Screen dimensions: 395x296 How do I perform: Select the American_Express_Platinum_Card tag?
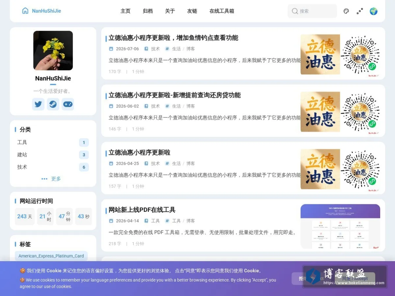[51, 256]
